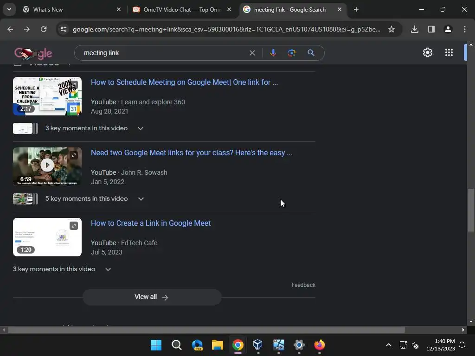Submit search with magnifier icon

(x=311, y=53)
